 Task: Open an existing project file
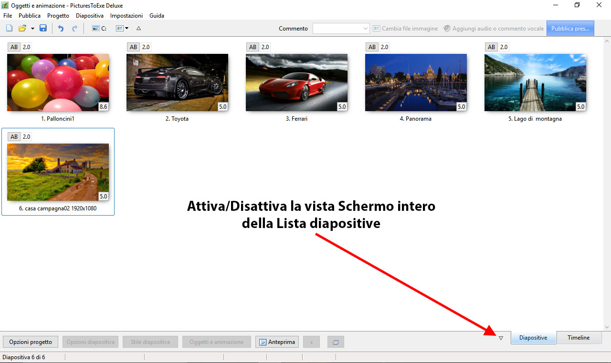(x=22, y=28)
